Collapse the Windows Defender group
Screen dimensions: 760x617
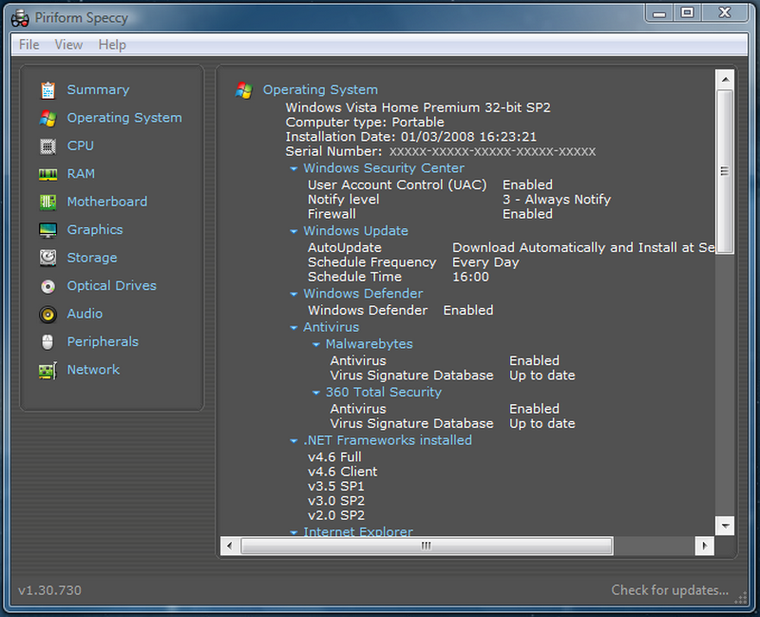coord(294,294)
